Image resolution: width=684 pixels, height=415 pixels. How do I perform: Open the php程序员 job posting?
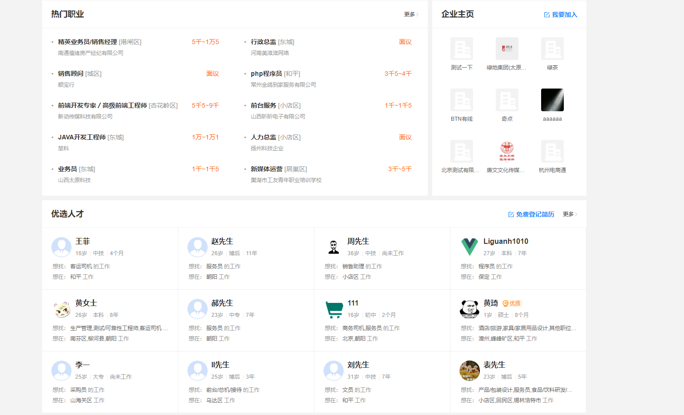[266, 74]
